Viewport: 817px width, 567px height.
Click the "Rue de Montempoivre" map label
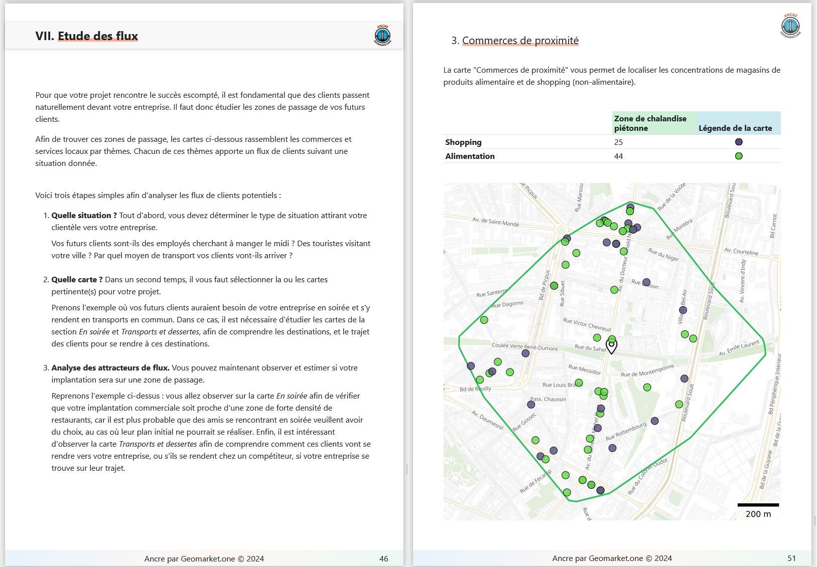647,370
